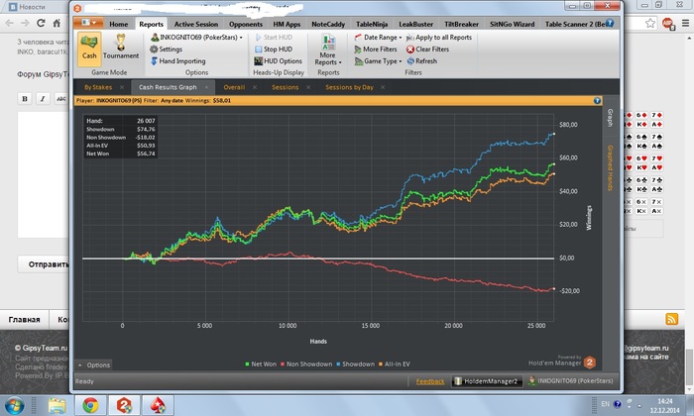Open the TableNinja tab
The height and width of the screenshot is (416, 694).
[x=372, y=25]
